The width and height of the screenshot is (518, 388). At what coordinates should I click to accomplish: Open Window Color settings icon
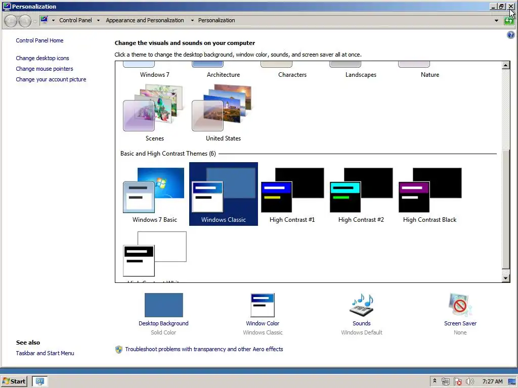tap(263, 305)
